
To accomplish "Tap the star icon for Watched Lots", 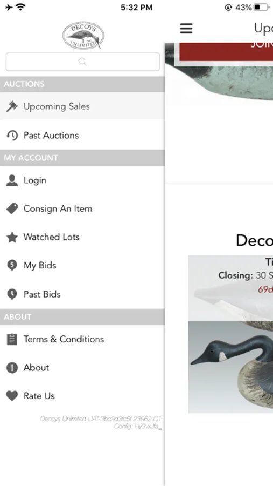I will click(12, 237).
